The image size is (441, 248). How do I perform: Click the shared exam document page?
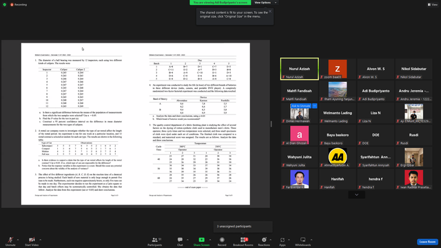point(136,124)
